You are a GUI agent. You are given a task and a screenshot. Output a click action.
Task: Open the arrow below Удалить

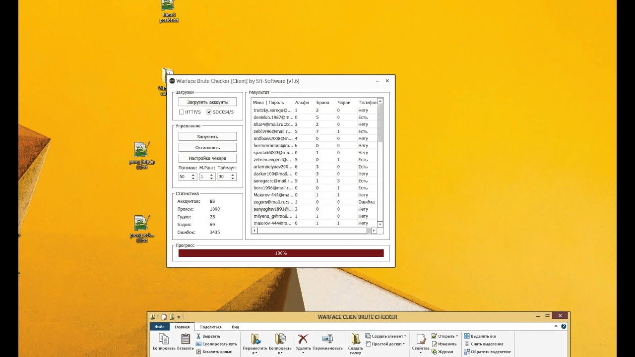click(303, 353)
